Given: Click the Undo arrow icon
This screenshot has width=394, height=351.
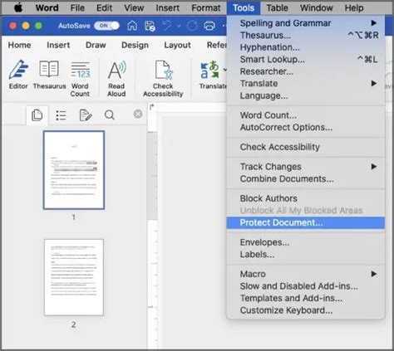Looking at the screenshot, I should (167, 26).
